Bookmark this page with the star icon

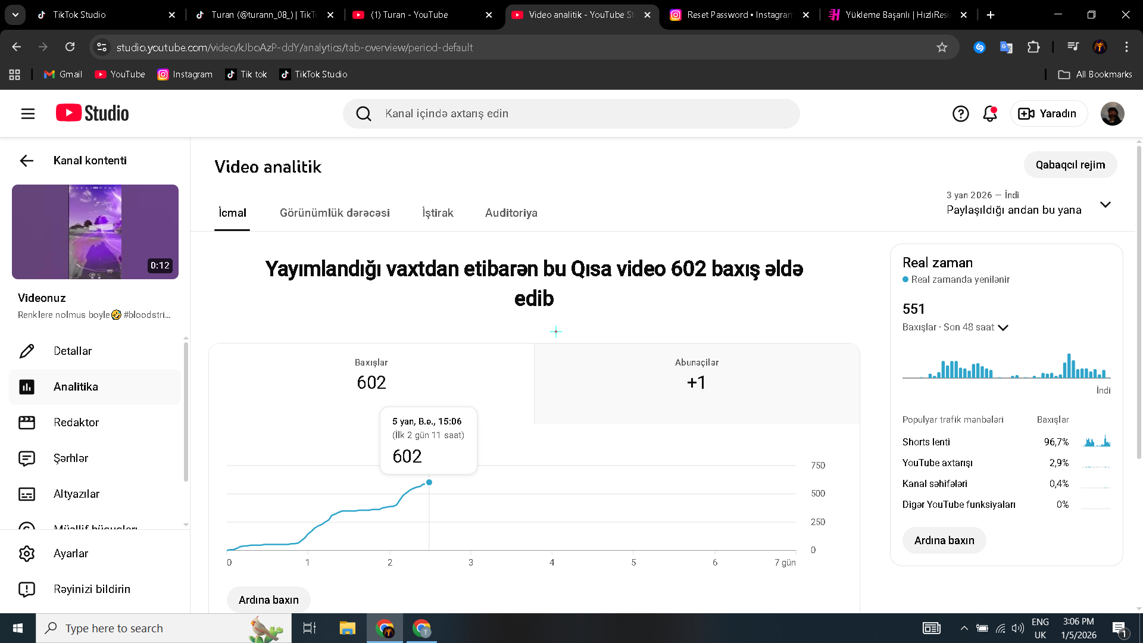point(942,47)
